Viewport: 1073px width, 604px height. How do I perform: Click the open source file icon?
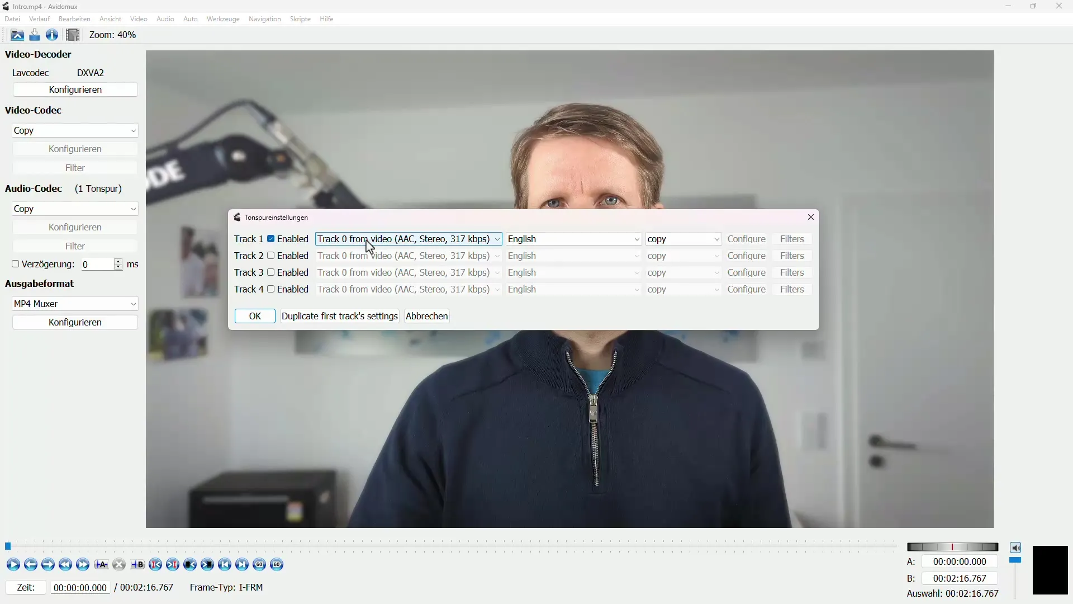pos(16,35)
